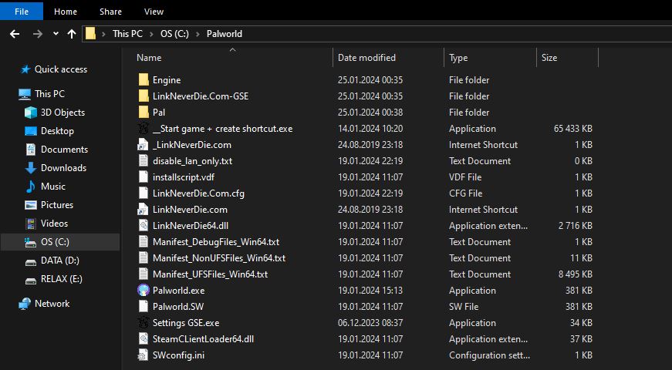Click the Palworld.exe application icon
The height and width of the screenshot is (370, 672).
143,291
